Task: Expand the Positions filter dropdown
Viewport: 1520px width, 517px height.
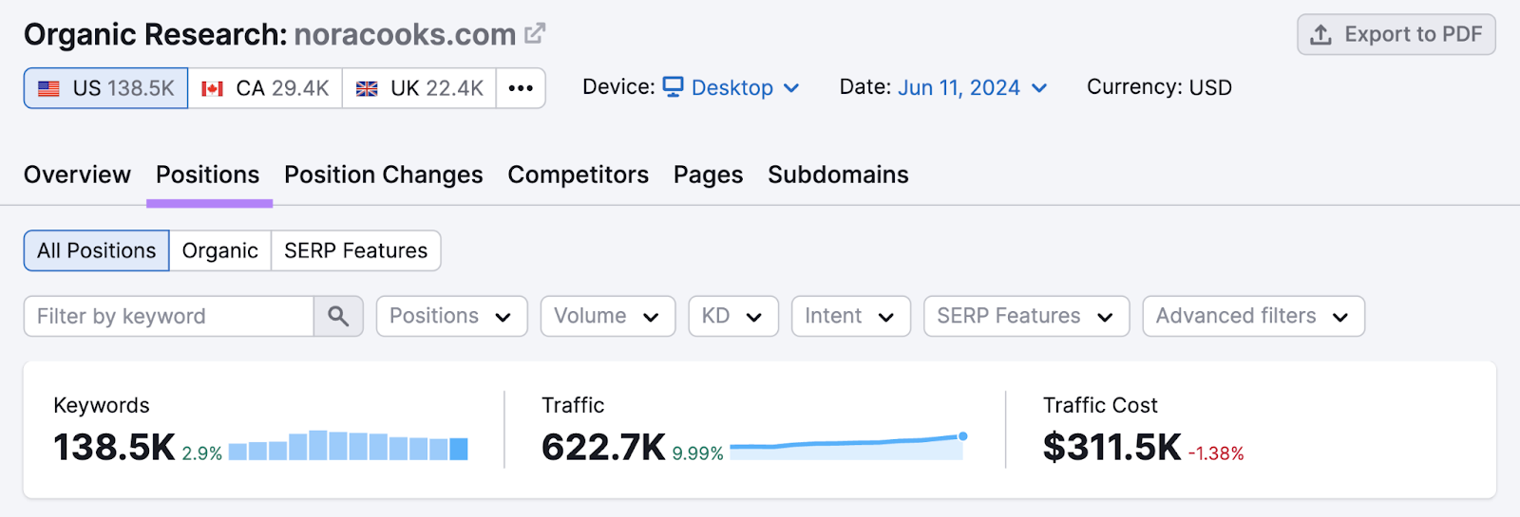Action: pos(450,316)
